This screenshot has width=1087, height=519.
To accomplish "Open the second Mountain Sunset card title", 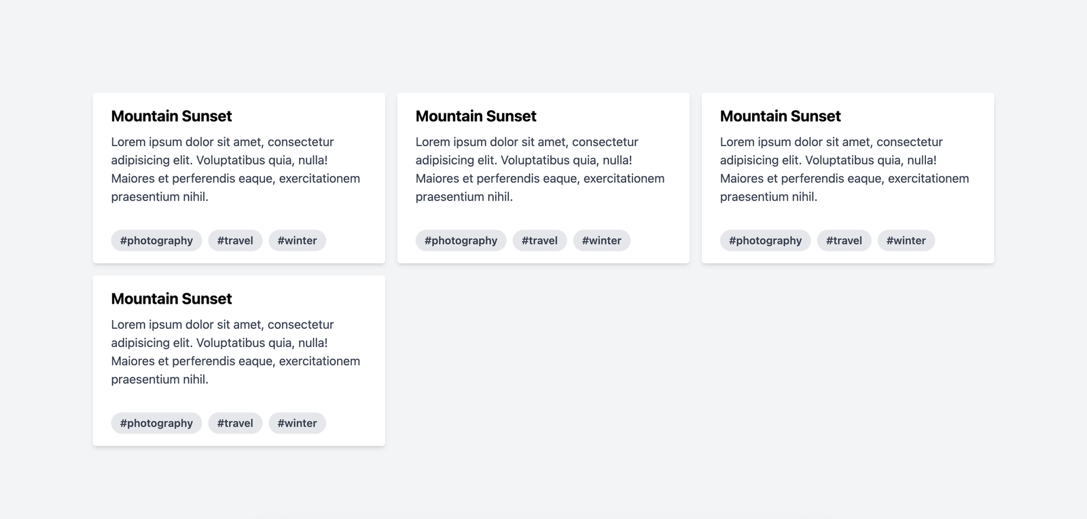I will click(x=476, y=116).
